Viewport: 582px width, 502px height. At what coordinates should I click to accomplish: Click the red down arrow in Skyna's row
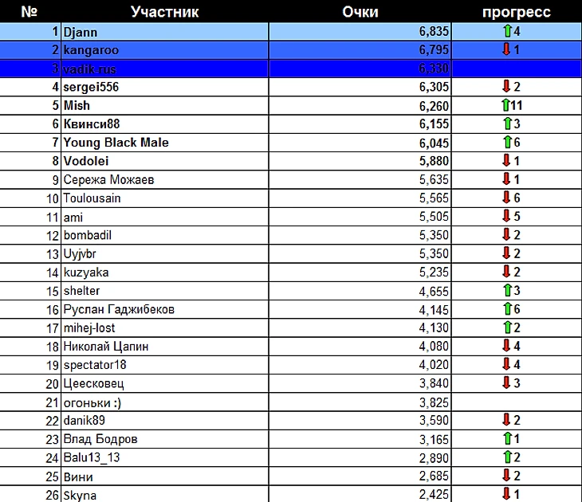coord(506,494)
